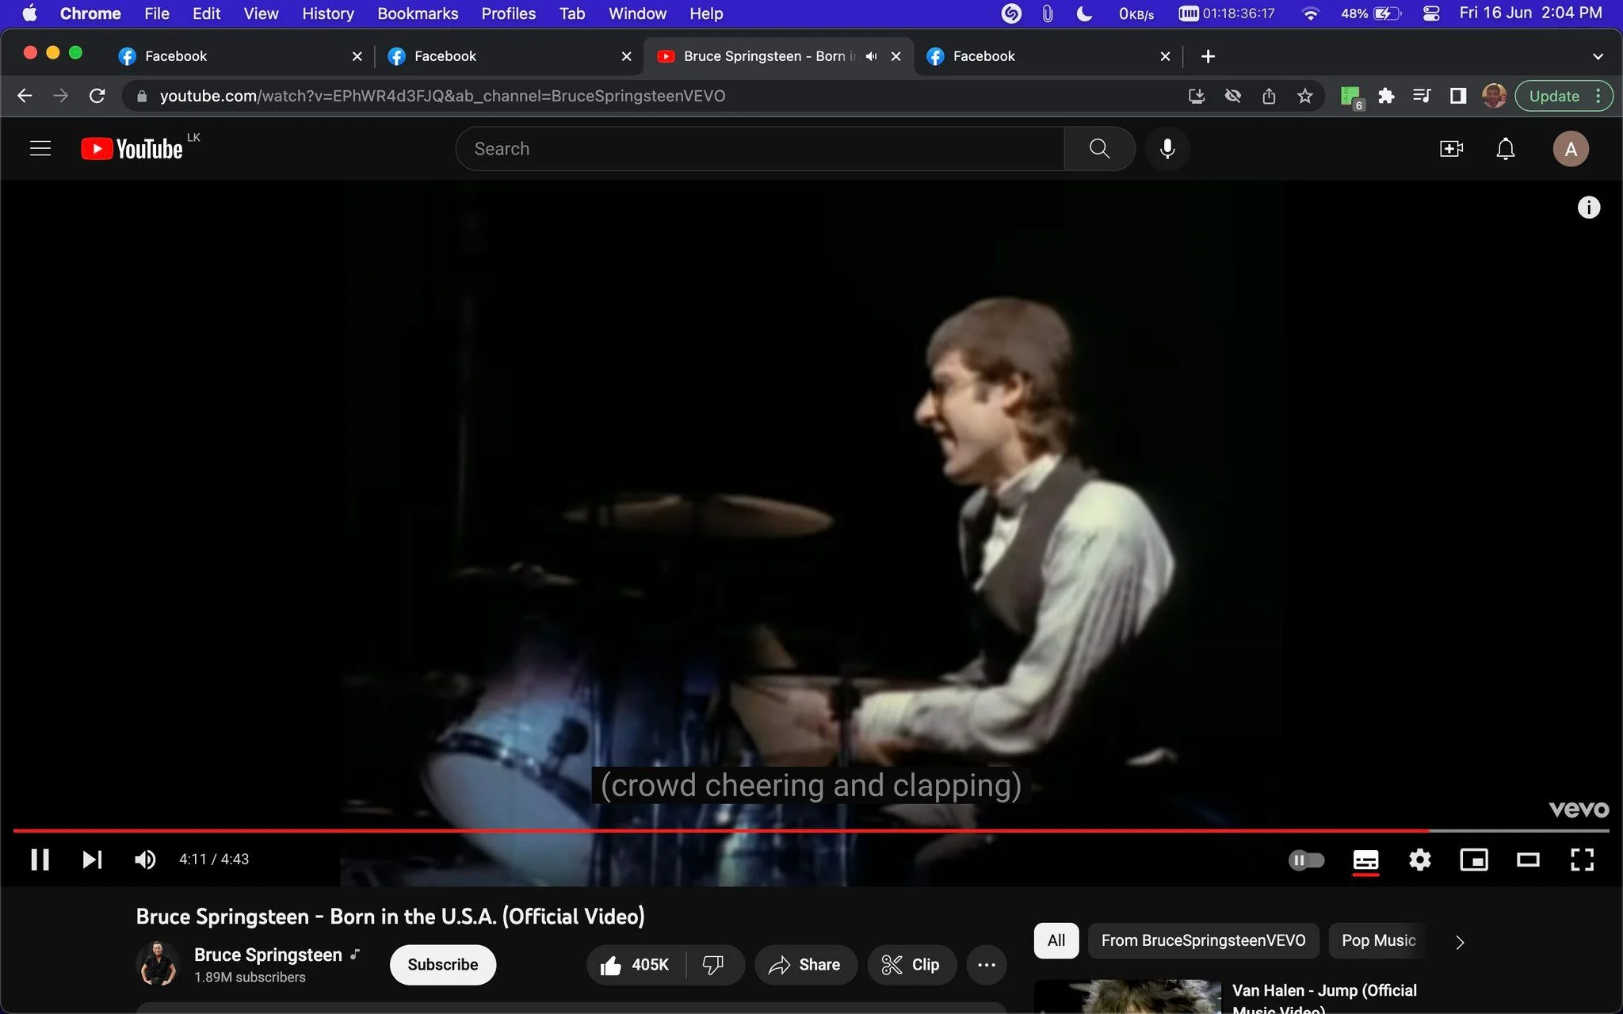Open Chrome profile avatar
Viewport: 1623px width, 1014px height.
click(1494, 96)
